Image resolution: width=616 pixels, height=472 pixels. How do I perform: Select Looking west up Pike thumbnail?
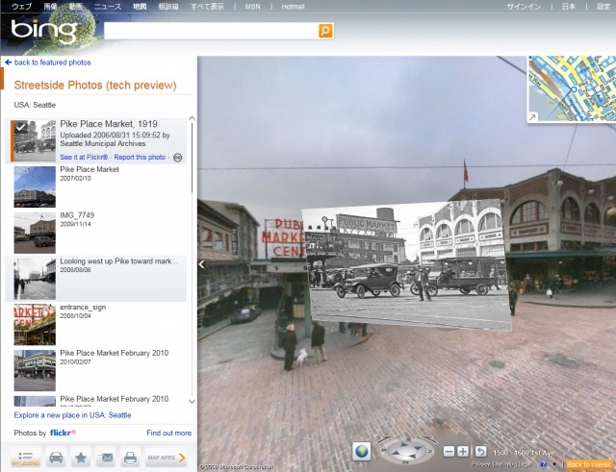click(x=35, y=279)
